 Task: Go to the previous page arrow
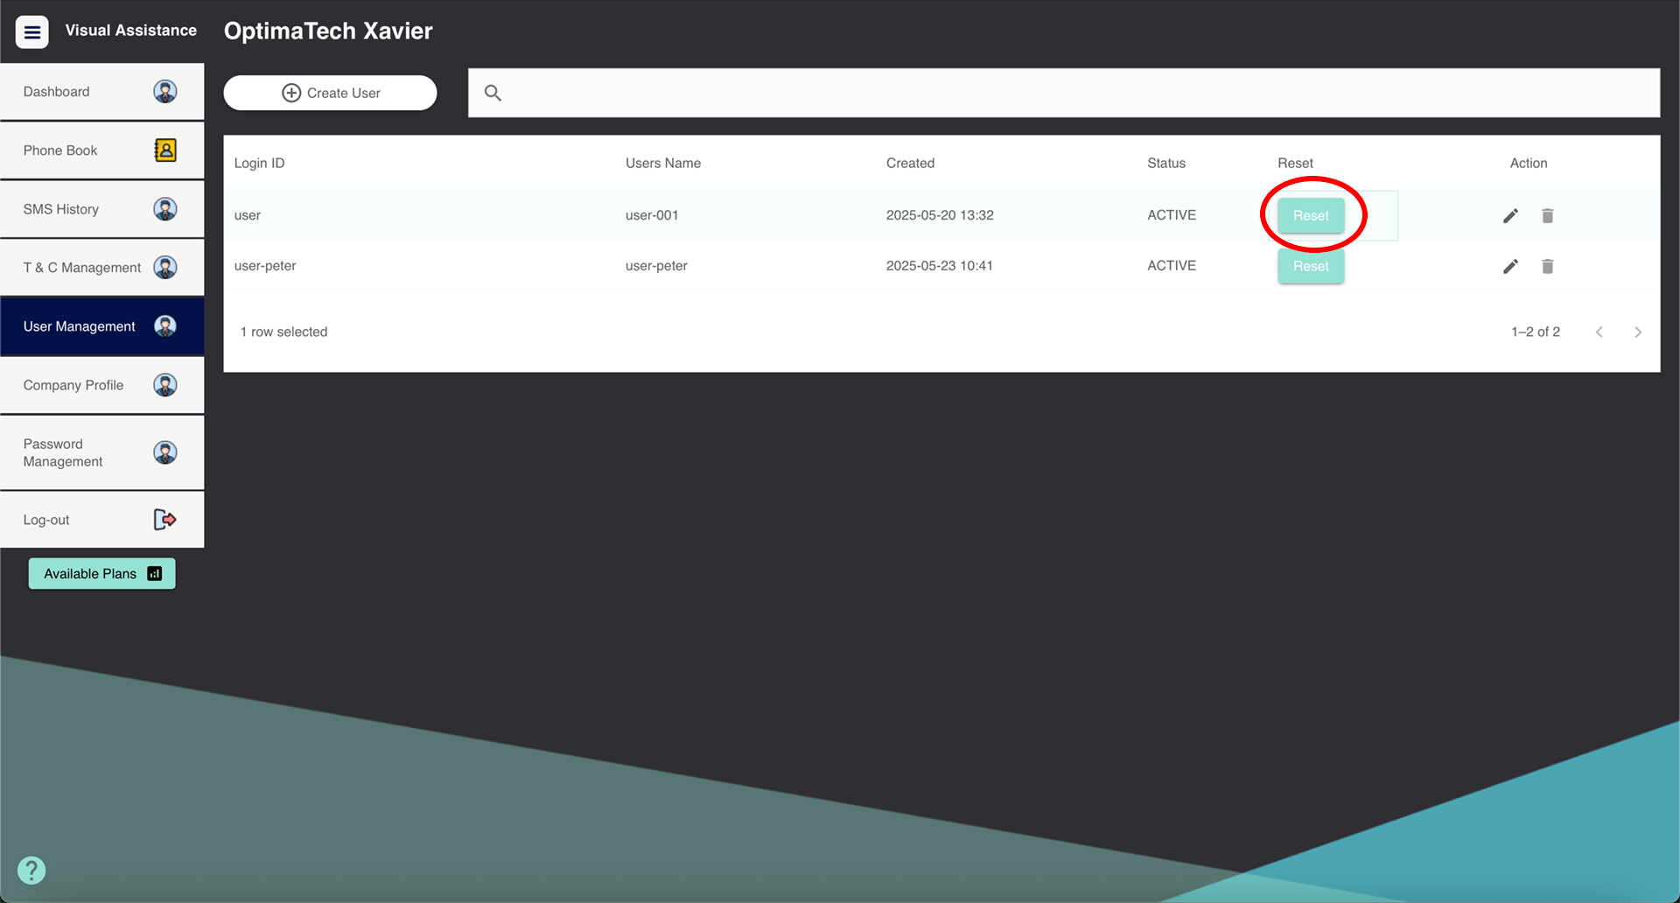tap(1599, 332)
